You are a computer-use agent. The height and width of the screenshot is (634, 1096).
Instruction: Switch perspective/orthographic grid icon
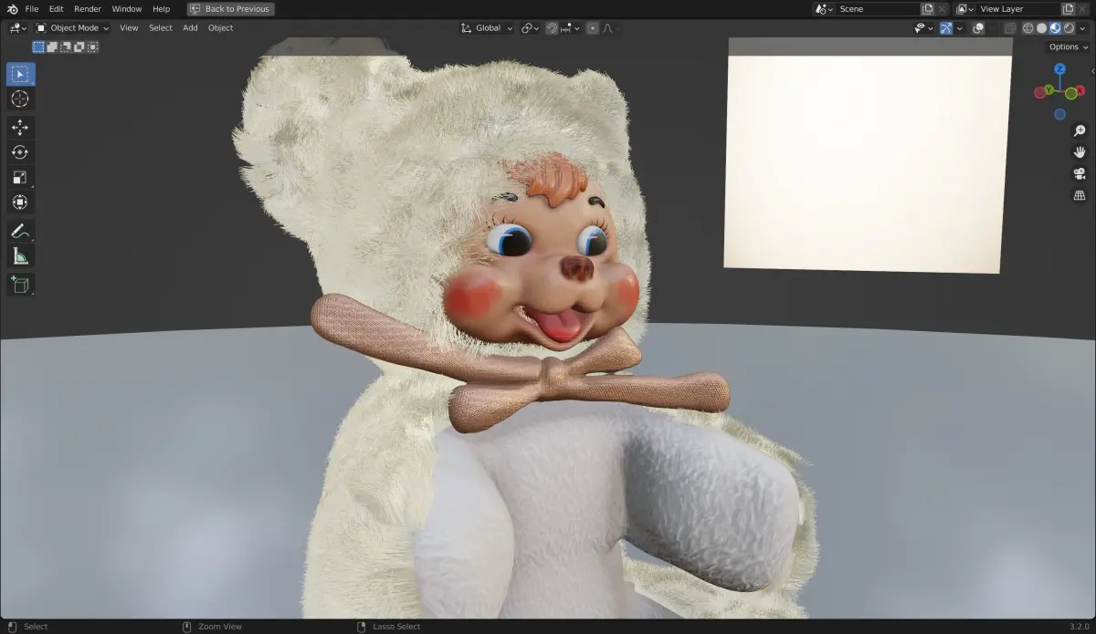coord(1080,194)
